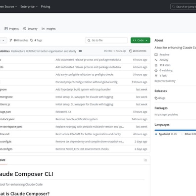This screenshot has height=196, width=196.
Task: Open 'Release 0.1.4' commit message
Action: point(63,112)
